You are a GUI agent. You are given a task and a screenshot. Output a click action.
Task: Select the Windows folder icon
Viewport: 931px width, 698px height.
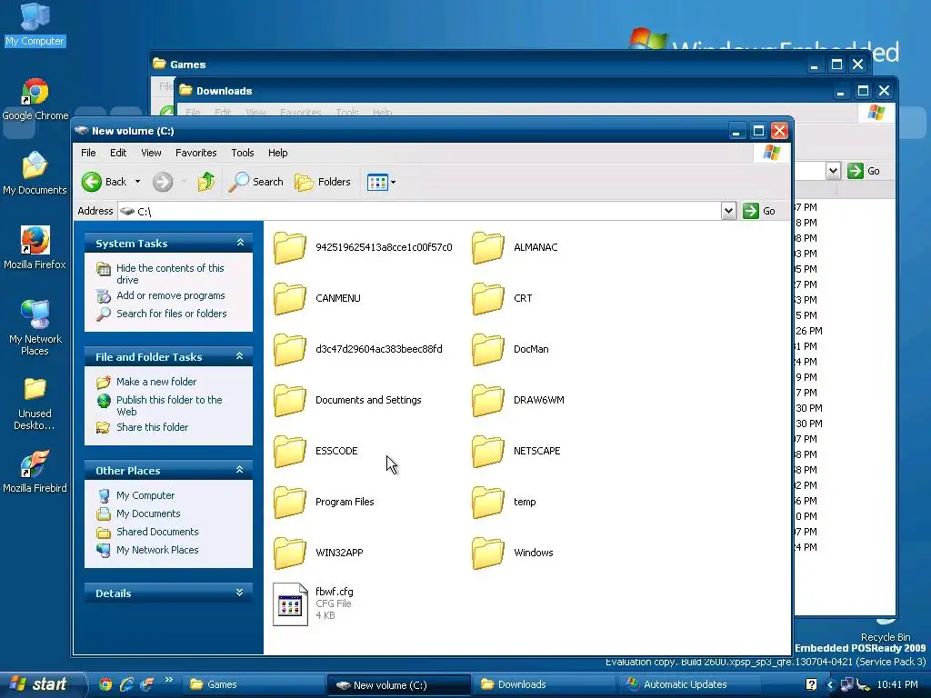(488, 553)
